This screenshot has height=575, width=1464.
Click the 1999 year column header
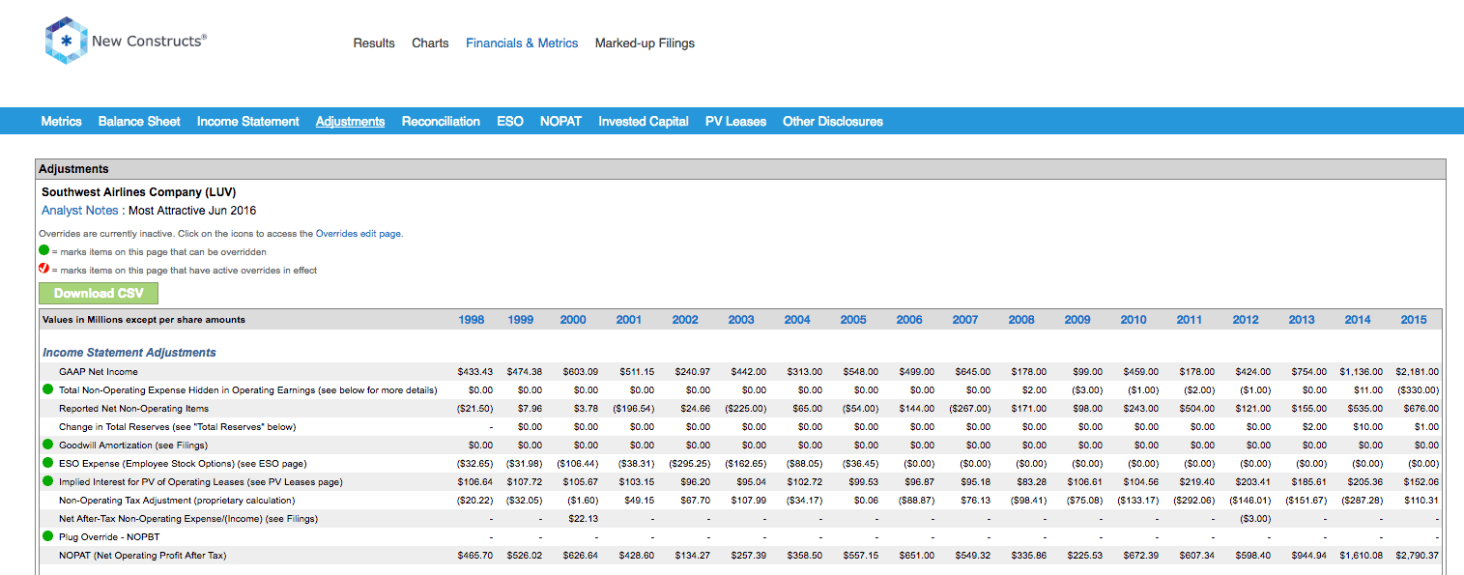[521, 319]
